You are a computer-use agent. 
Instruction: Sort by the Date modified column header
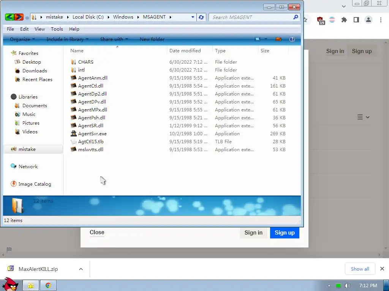tap(185, 50)
